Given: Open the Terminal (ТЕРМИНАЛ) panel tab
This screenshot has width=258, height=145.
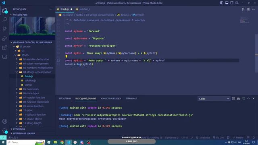Looking at the screenshot, I should click(131, 98).
